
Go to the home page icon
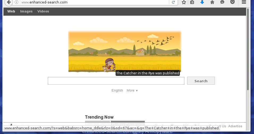tap(212, 2)
